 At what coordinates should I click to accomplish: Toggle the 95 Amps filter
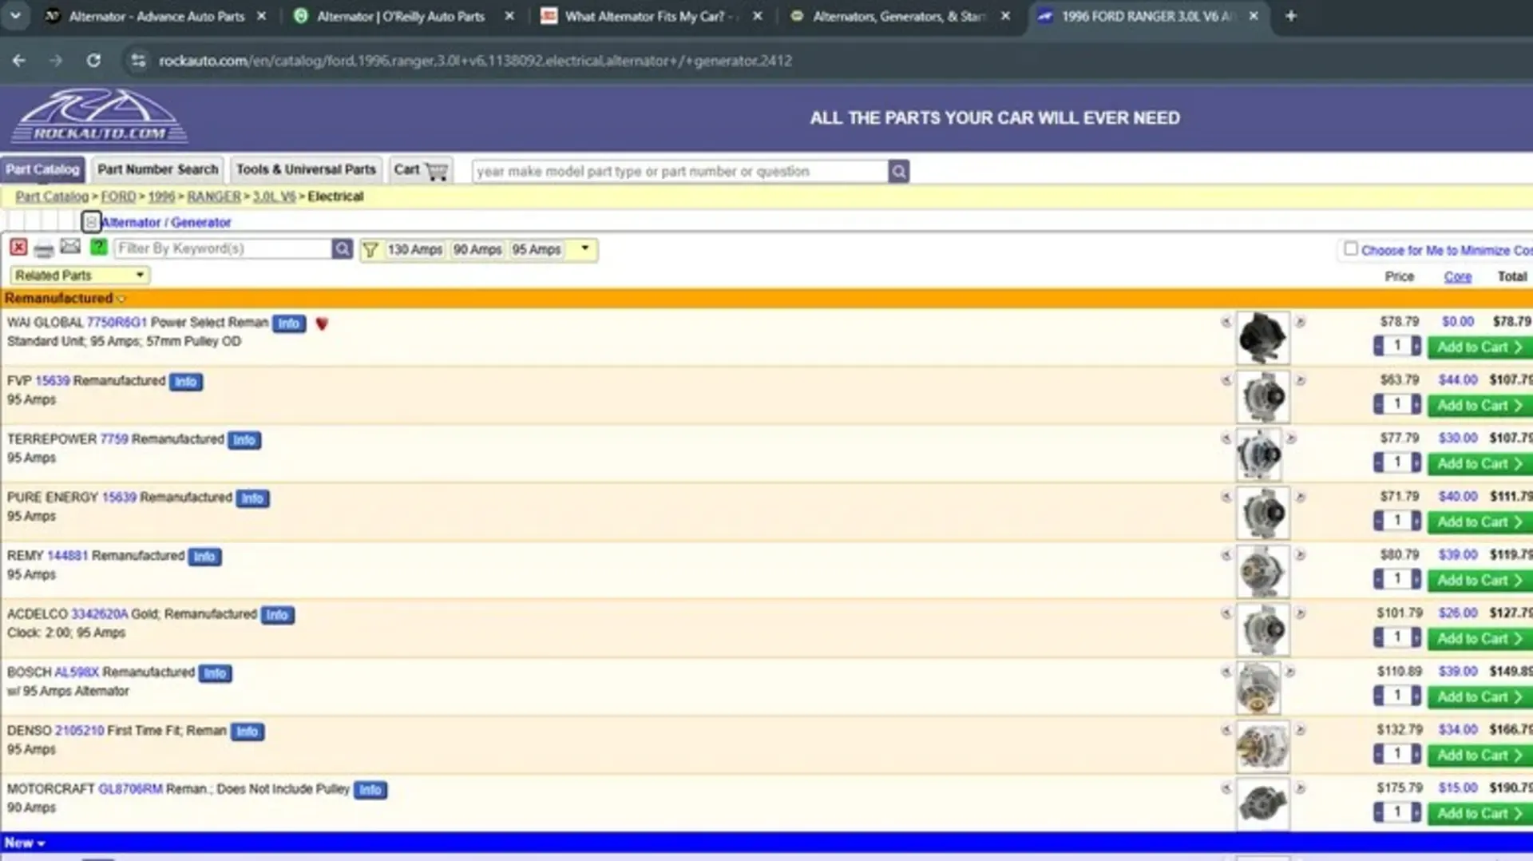[x=537, y=249]
